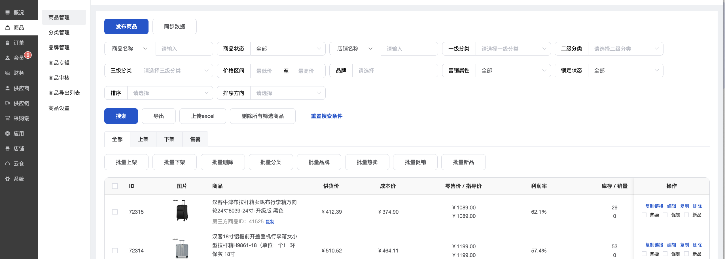This screenshot has height=259, width=725.
Task: Open members (会员) via its person icon
Action: tap(8, 58)
